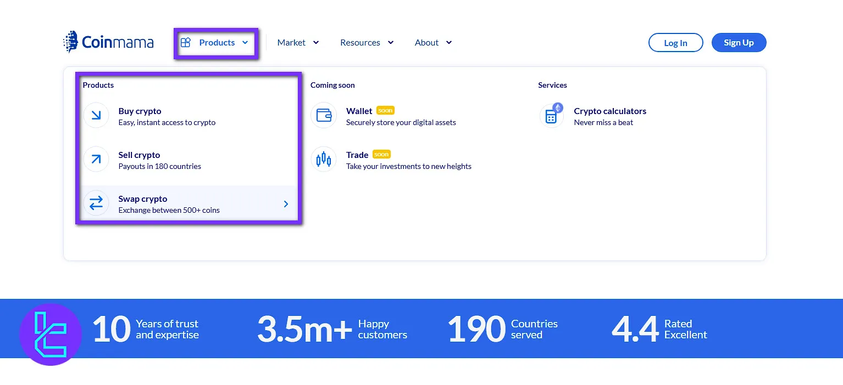Click the Trade candlestick icon
Screen dimensions: 843x385
click(x=324, y=159)
